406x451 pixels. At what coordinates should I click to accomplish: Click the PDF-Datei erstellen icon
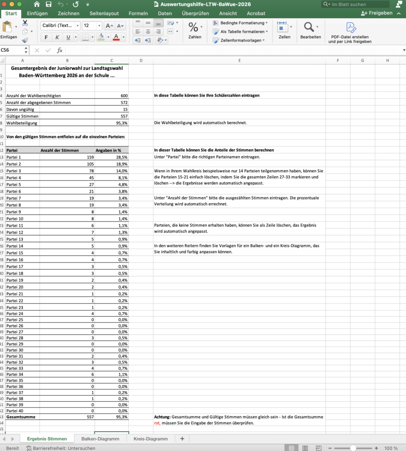pos(350,28)
